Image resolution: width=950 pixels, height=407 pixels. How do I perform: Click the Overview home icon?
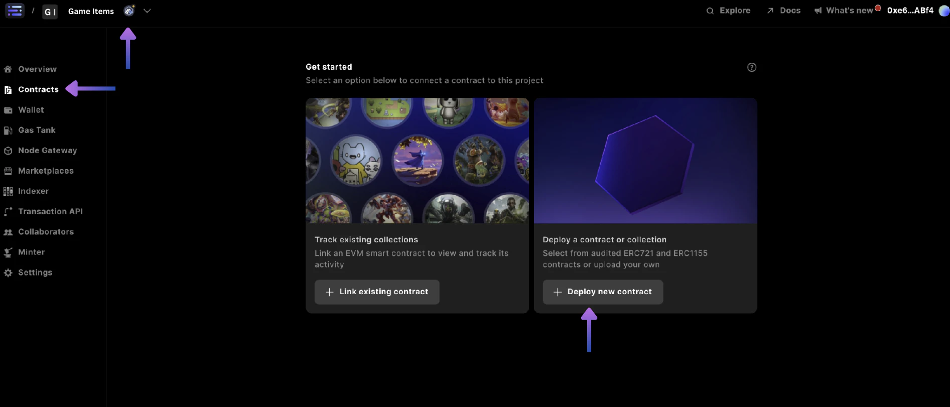[8, 69]
